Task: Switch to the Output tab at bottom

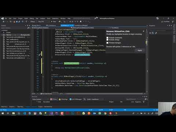Action: (40, 107)
